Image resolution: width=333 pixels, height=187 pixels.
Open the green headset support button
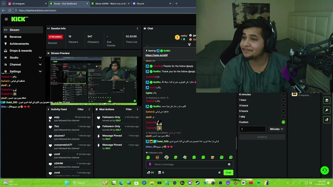[x=325, y=170]
